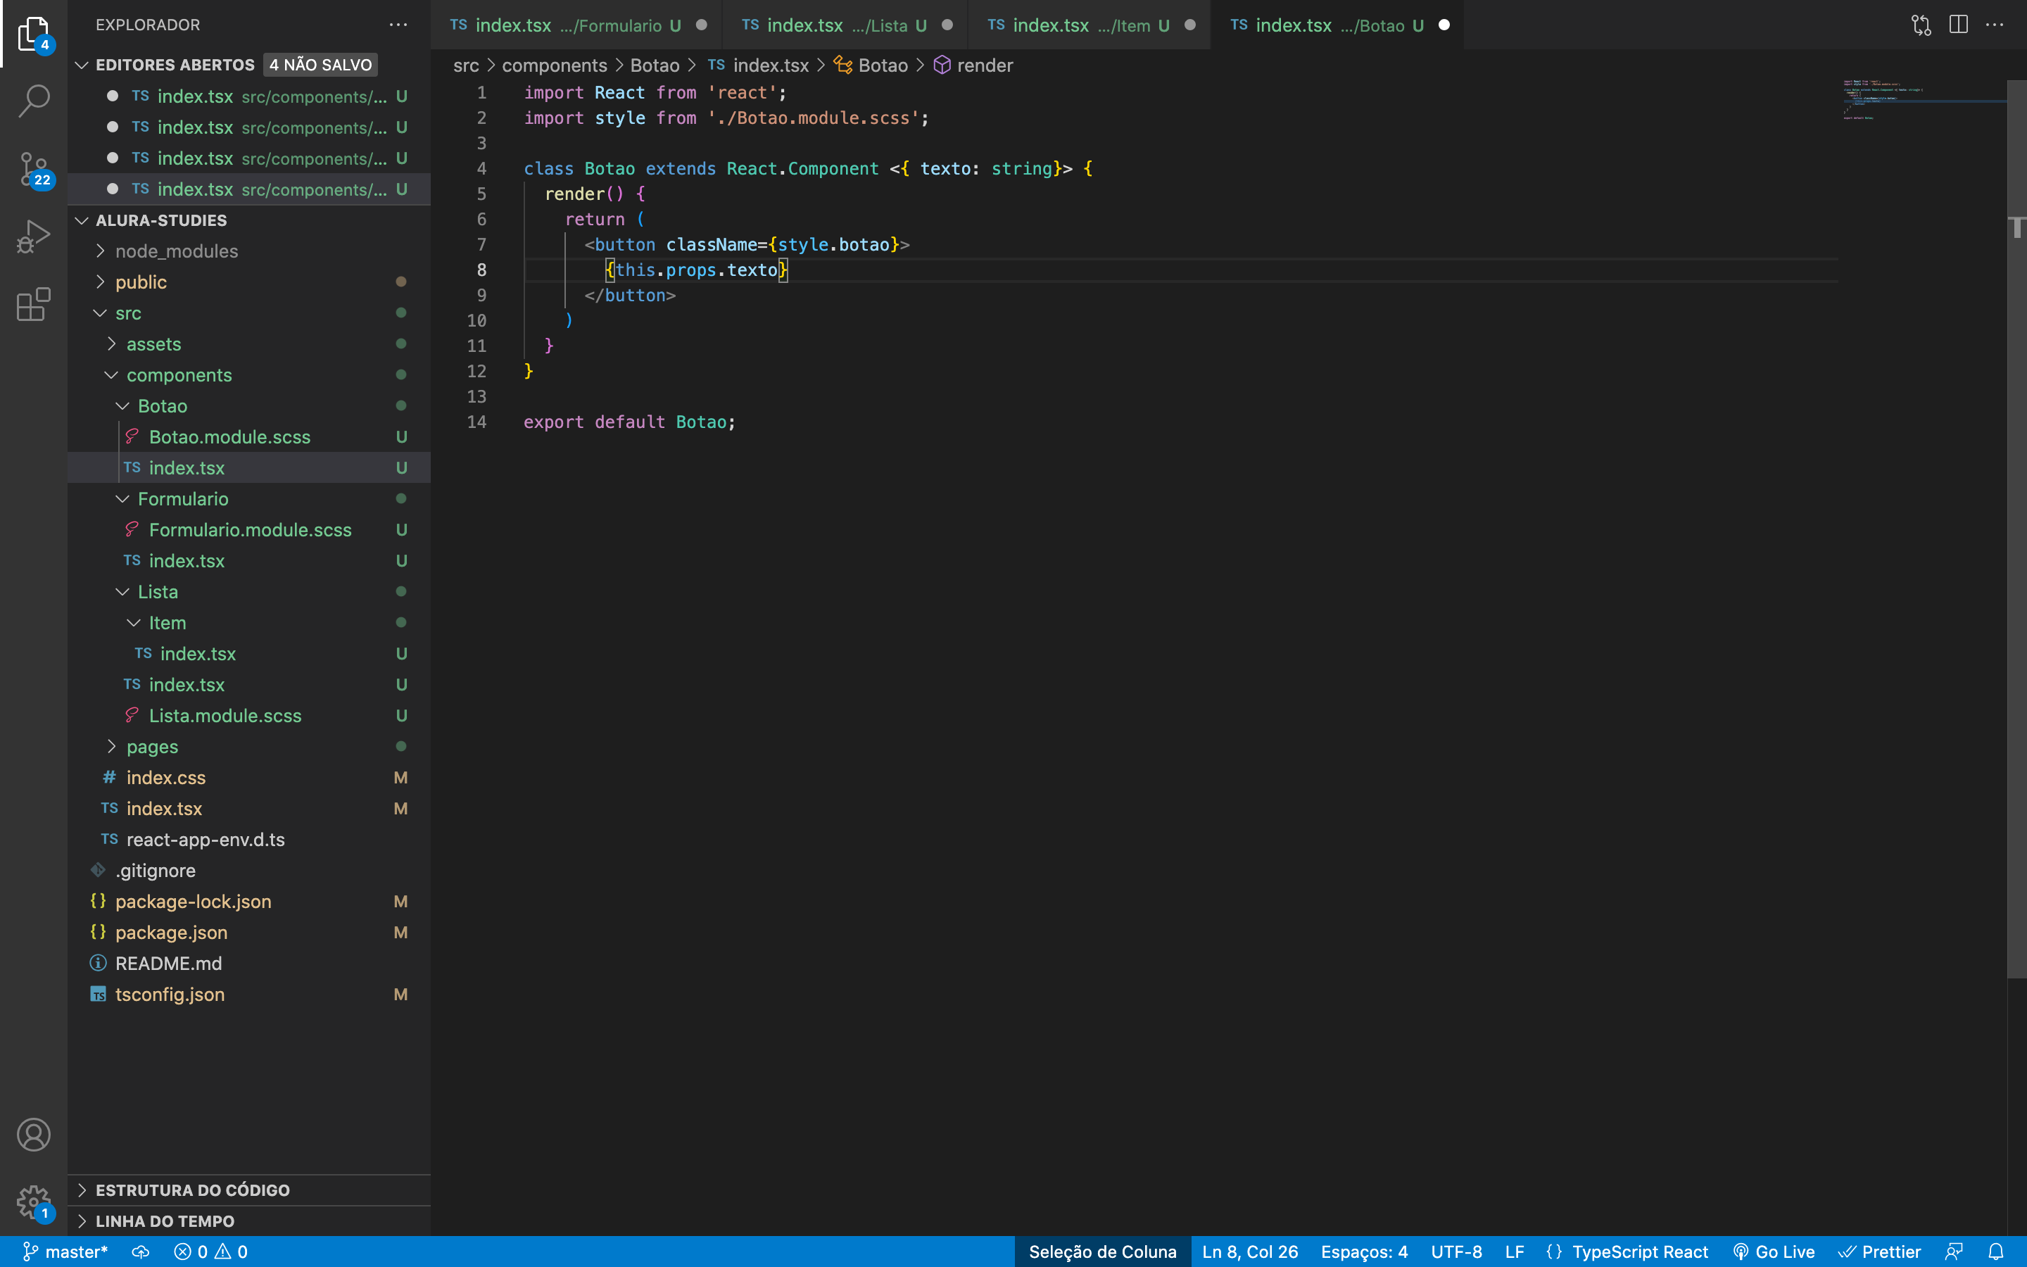Open Botao.module.scss file

click(250, 436)
